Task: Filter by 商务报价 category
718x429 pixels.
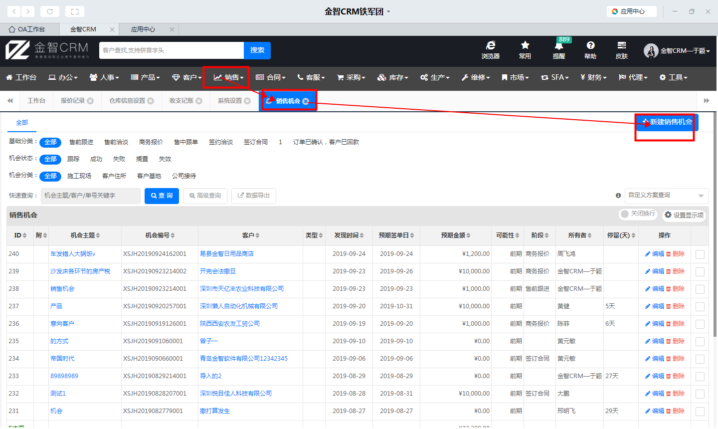Action: (x=151, y=142)
